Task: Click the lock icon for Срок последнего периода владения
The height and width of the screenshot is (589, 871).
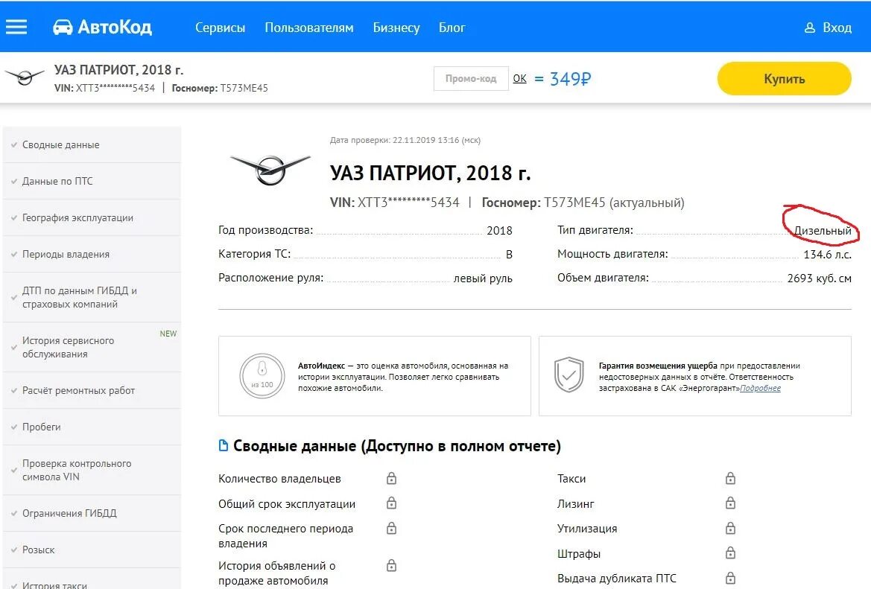Action: tap(392, 528)
